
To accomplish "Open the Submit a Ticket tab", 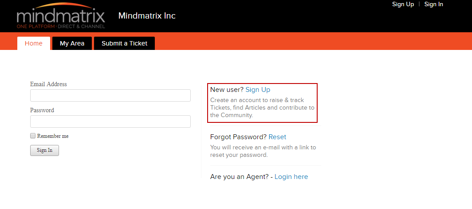I will coord(124,43).
